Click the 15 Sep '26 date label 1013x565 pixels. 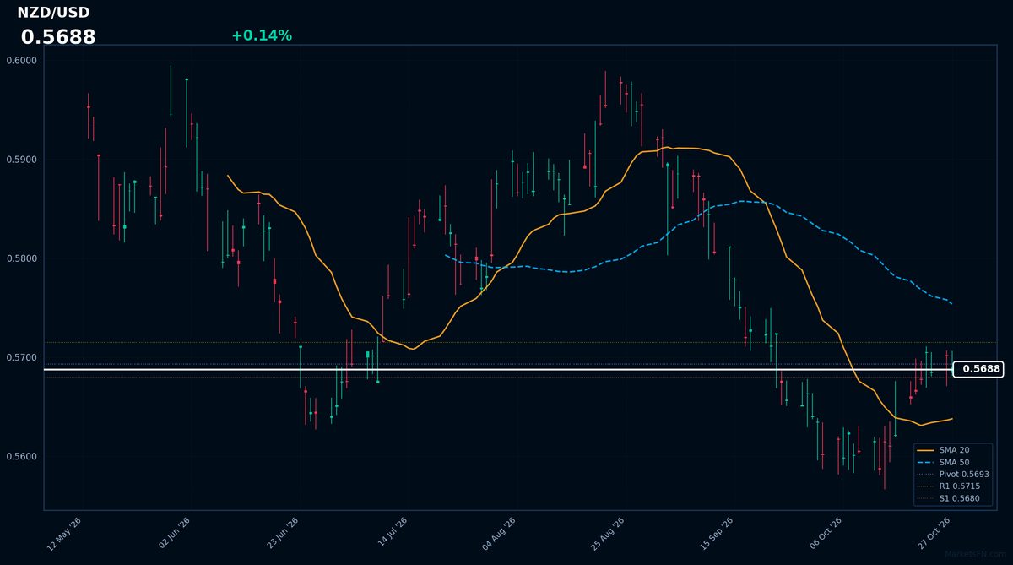click(718, 535)
